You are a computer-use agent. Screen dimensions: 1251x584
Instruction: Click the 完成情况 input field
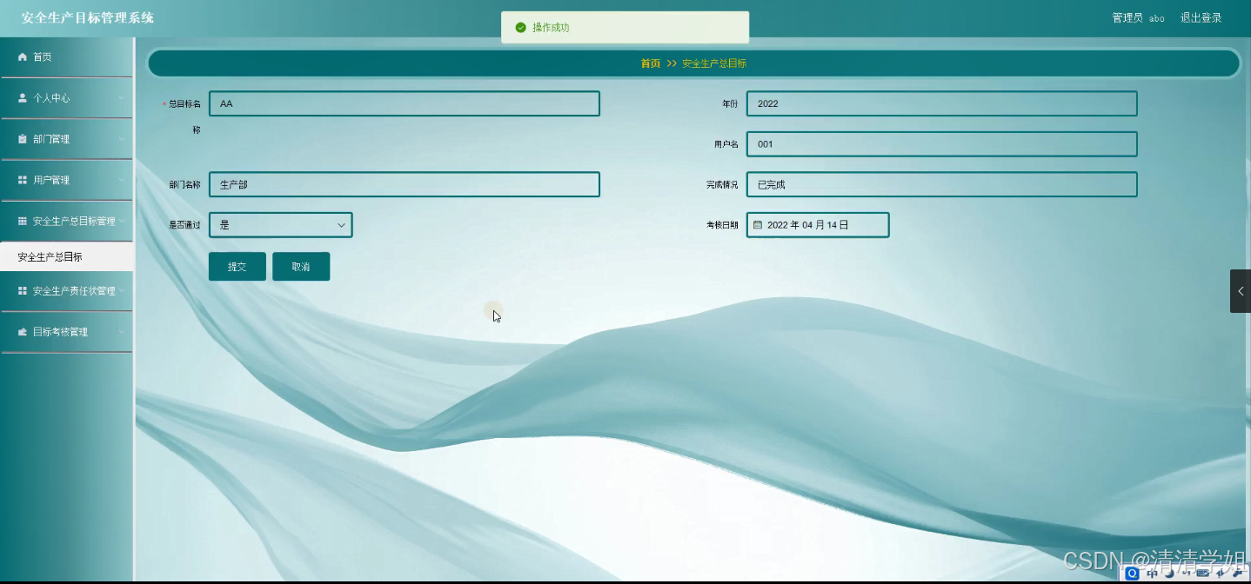coord(942,184)
